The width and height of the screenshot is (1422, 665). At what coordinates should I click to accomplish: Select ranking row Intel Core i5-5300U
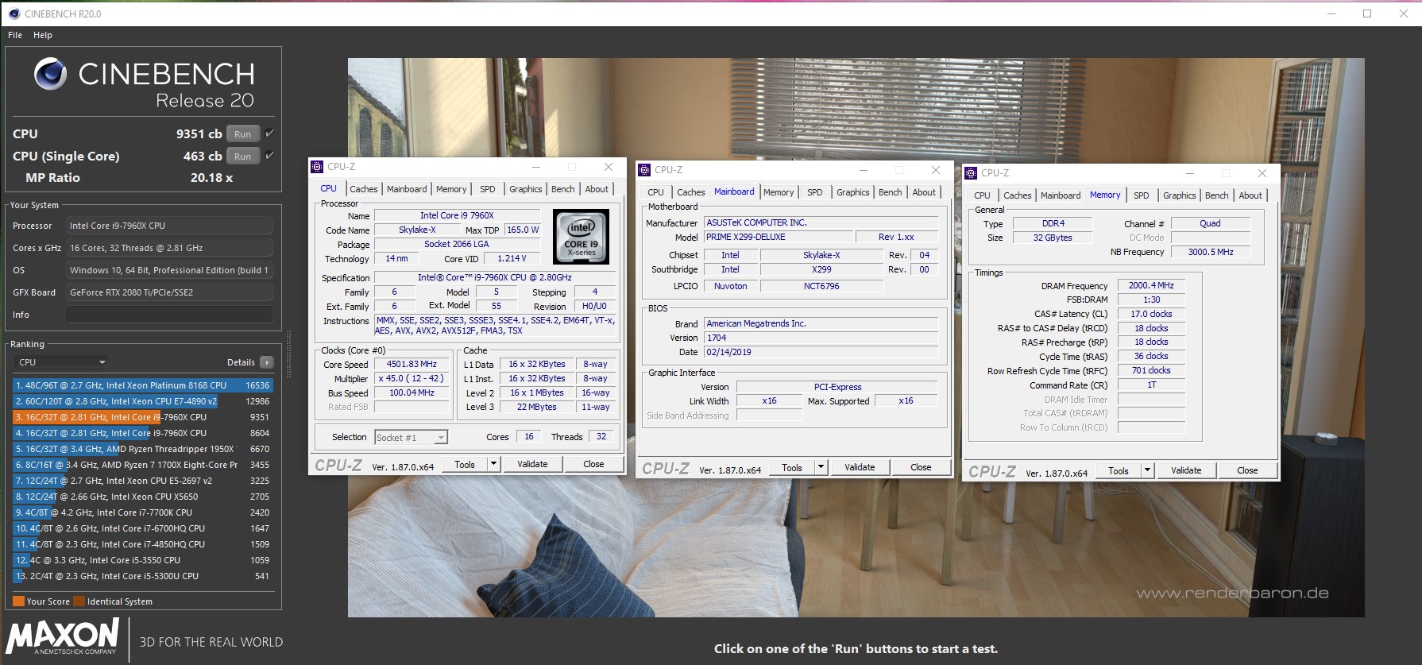coord(143,576)
